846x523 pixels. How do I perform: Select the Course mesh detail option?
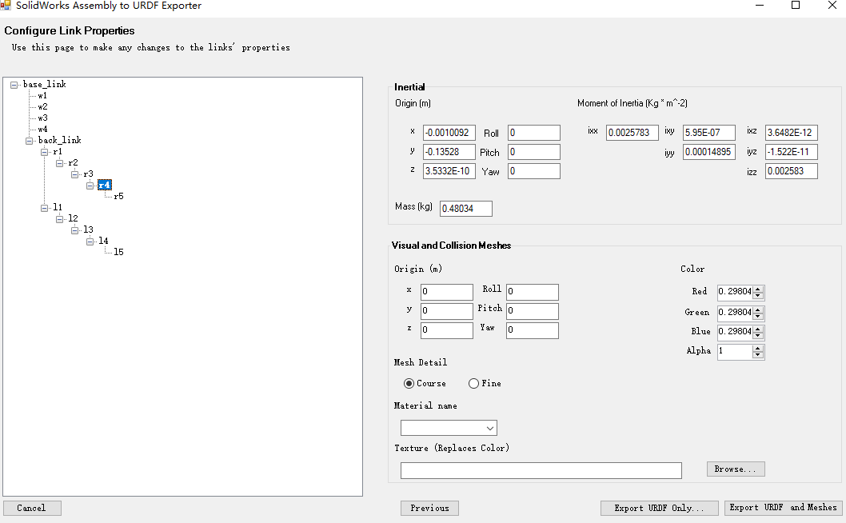tap(409, 383)
